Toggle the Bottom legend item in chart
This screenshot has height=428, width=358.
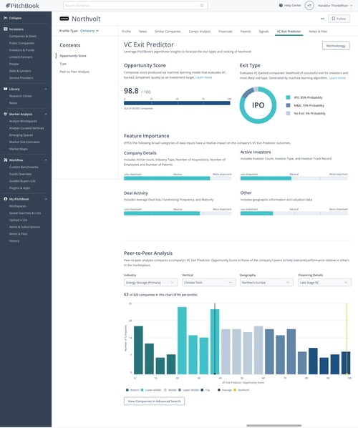pyautogui.click(x=132, y=390)
